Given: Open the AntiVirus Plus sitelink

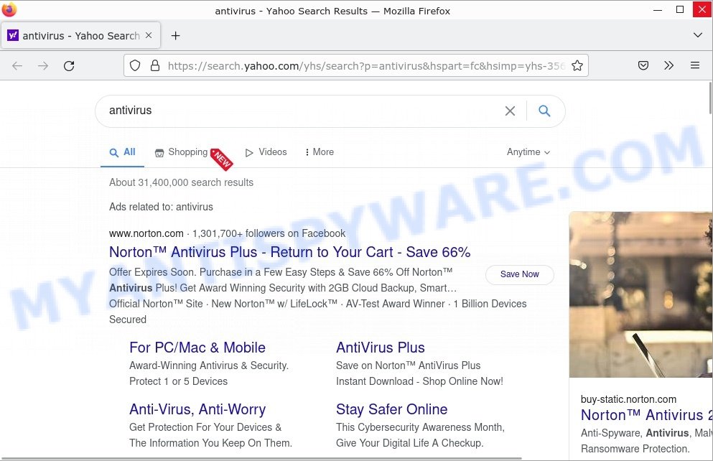Looking at the screenshot, I should click(x=380, y=348).
